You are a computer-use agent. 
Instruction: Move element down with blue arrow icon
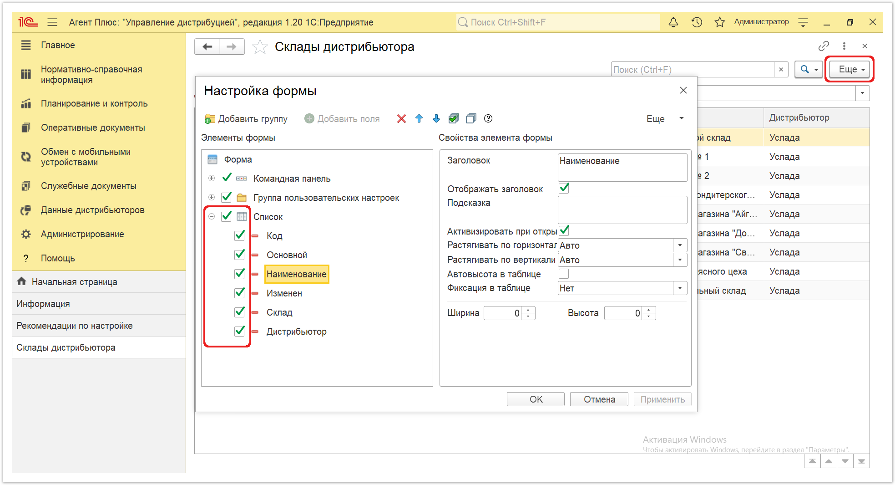436,119
